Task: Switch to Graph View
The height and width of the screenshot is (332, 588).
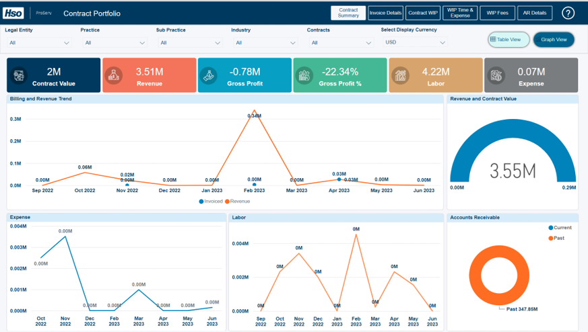Action: pos(554,40)
